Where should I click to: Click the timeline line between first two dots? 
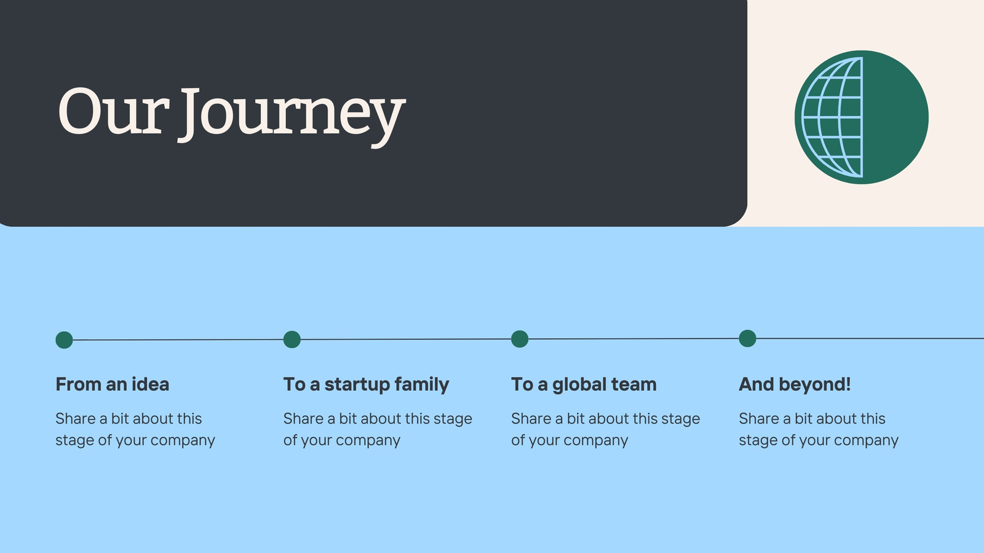[x=178, y=340]
